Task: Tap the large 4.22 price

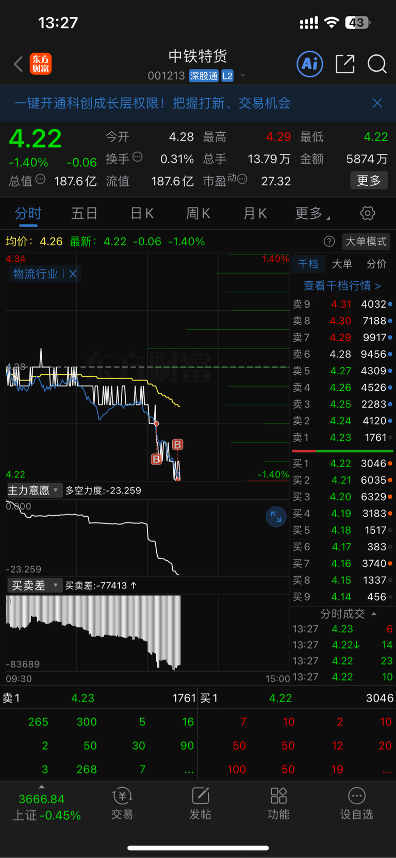Action: (x=36, y=138)
